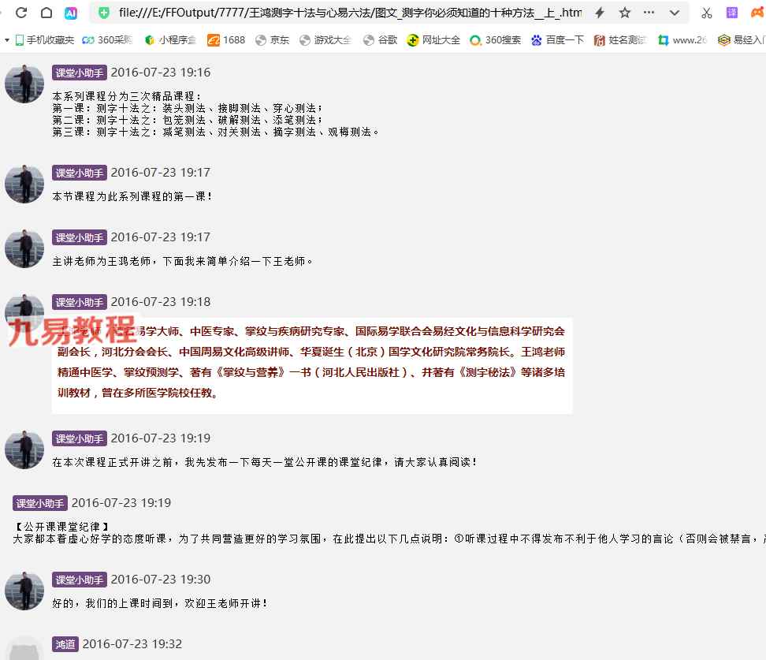Open the 手机收藏夹 bookmark folder
This screenshot has height=660, width=766.
click(x=44, y=40)
